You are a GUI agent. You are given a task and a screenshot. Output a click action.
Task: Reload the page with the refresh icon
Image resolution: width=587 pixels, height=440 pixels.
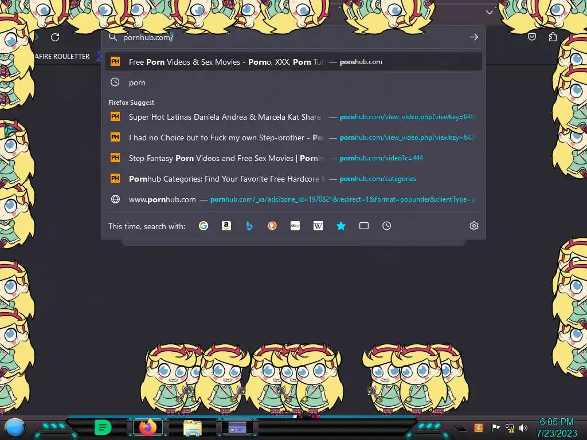pyautogui.click(x=55, y=37)
